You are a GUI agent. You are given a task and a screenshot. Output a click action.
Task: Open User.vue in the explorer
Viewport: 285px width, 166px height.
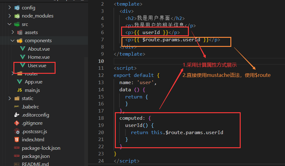click(37, 66)
